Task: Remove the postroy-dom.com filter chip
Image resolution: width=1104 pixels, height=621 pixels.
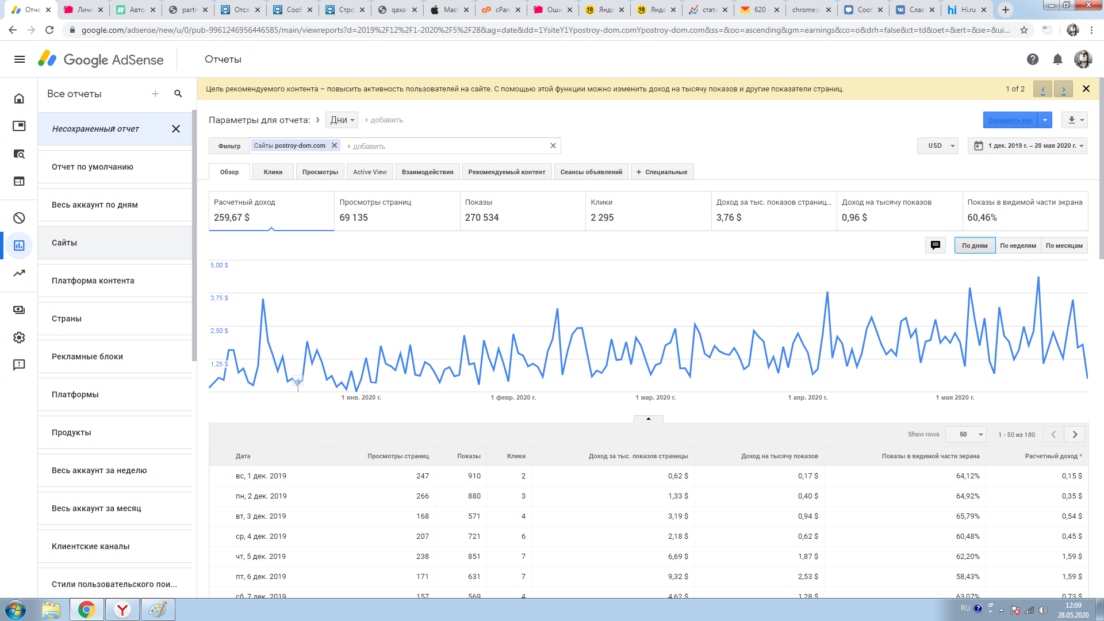Action: (334, 145)
